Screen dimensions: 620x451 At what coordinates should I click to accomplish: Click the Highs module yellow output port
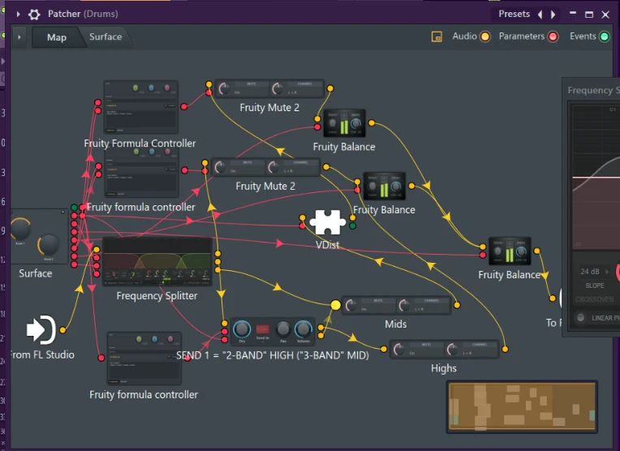505,349
